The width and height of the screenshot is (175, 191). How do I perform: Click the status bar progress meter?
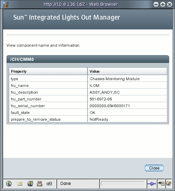(122, 184)
